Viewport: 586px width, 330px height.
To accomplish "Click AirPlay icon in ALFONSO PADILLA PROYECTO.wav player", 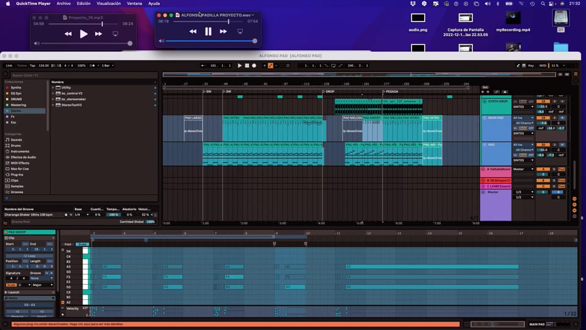I will click(x=240, y=31).
